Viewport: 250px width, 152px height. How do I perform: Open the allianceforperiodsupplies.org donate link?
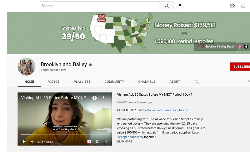pos(165,110)
